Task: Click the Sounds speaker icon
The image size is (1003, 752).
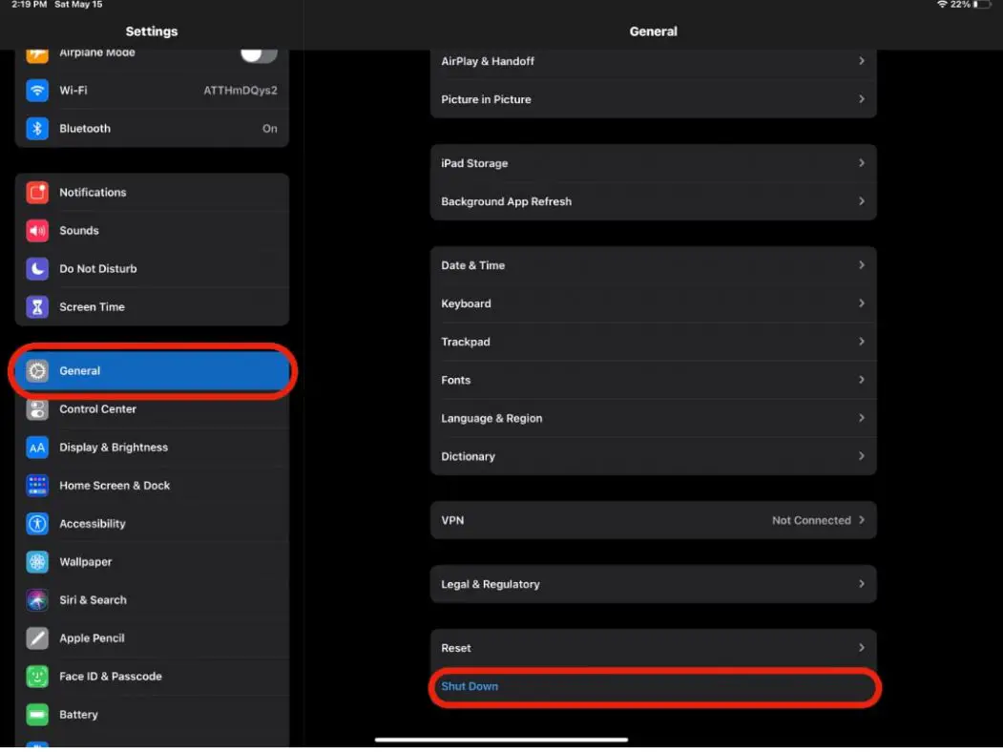Action: tap(36, 230)
